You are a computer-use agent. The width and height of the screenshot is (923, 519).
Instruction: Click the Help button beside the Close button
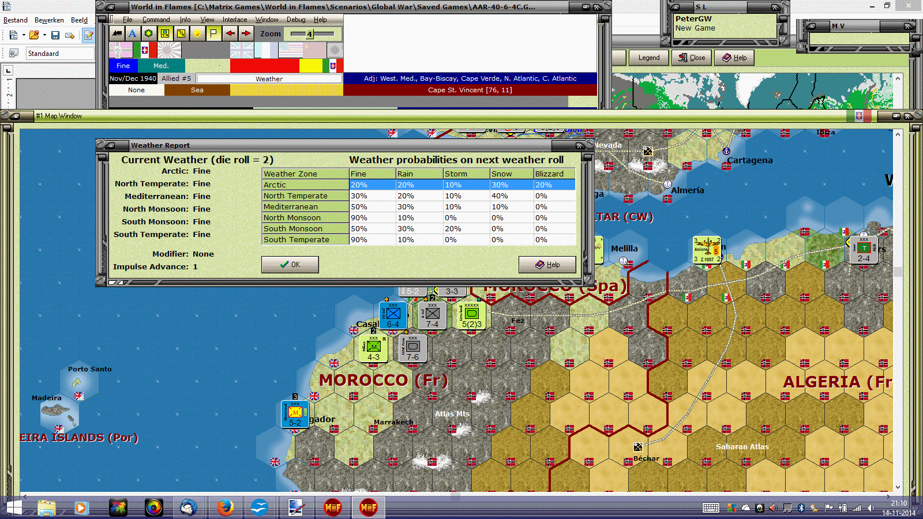pyautogui.click(x=734, y=58)
